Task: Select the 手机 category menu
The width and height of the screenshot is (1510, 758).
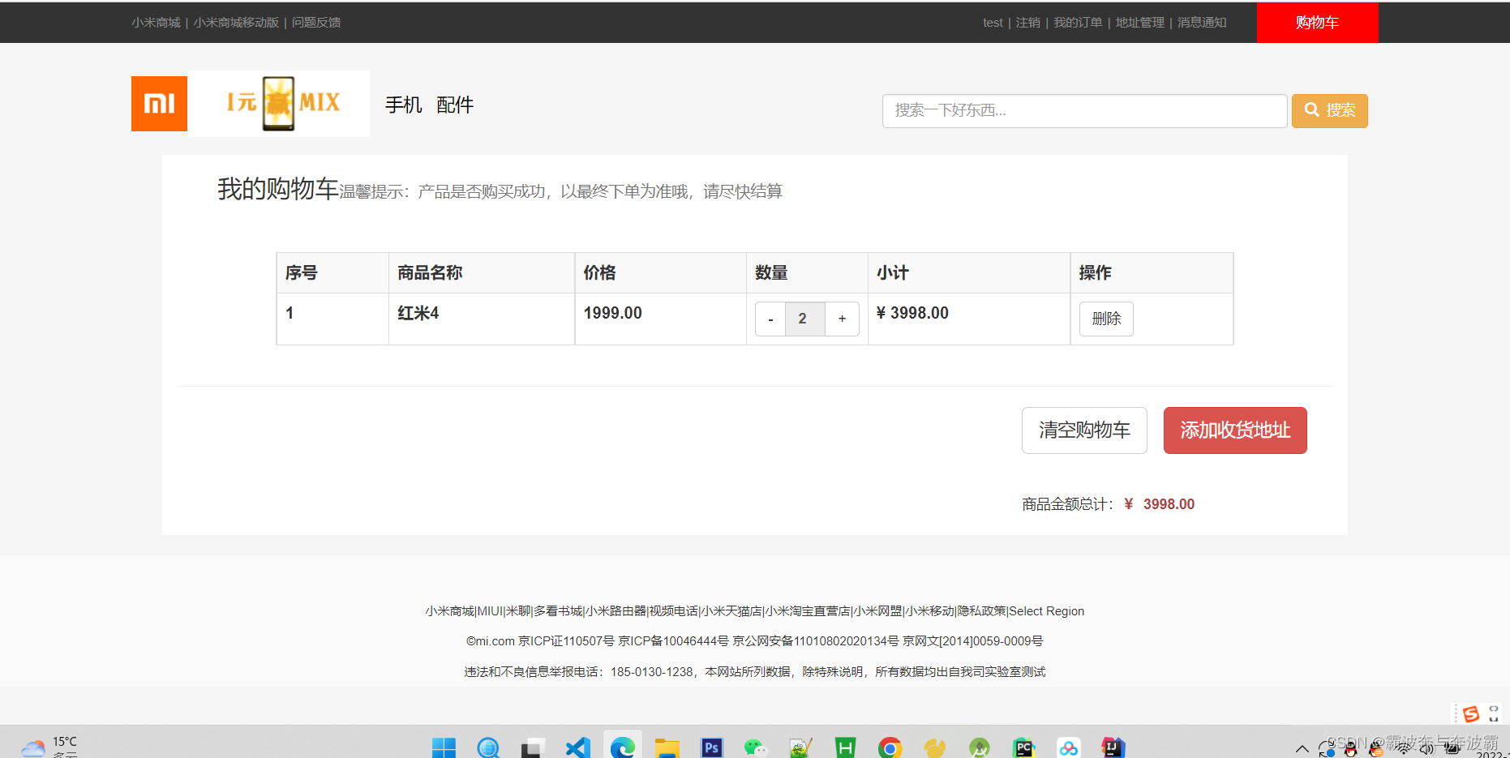Action: coord(403,105)
